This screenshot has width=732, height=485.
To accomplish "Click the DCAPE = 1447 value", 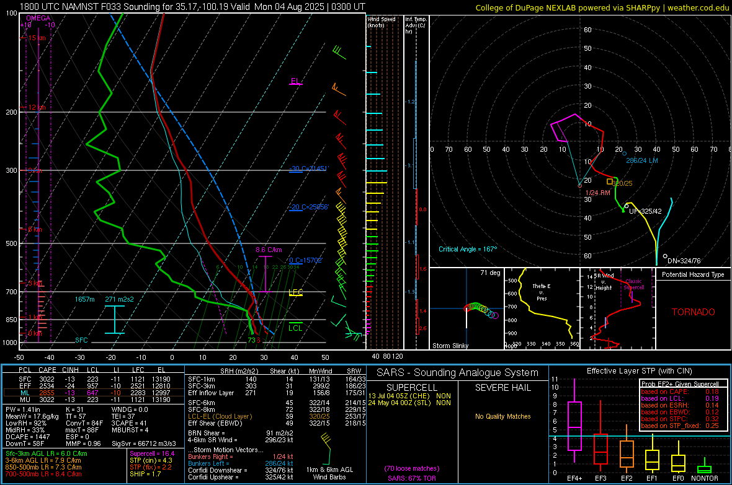I will click(28, 437).
